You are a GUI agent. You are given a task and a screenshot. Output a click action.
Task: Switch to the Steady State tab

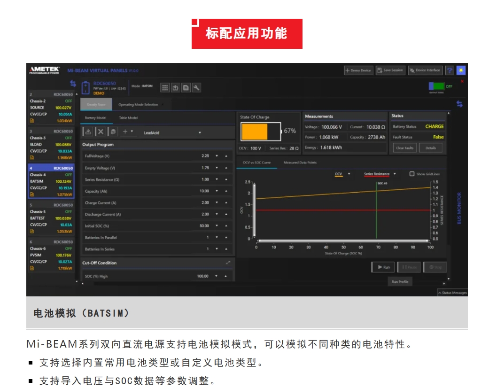(x=96, y=104)
